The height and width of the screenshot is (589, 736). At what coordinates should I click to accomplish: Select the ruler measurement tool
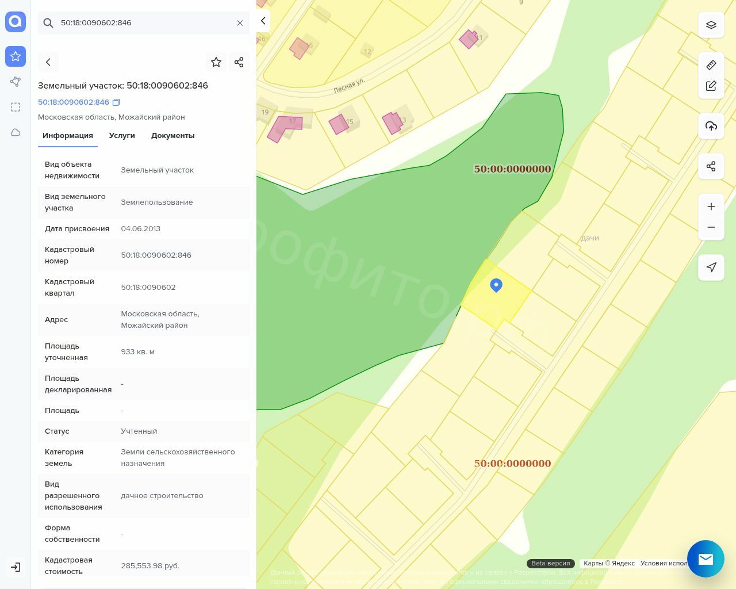(x=711, y=65)
